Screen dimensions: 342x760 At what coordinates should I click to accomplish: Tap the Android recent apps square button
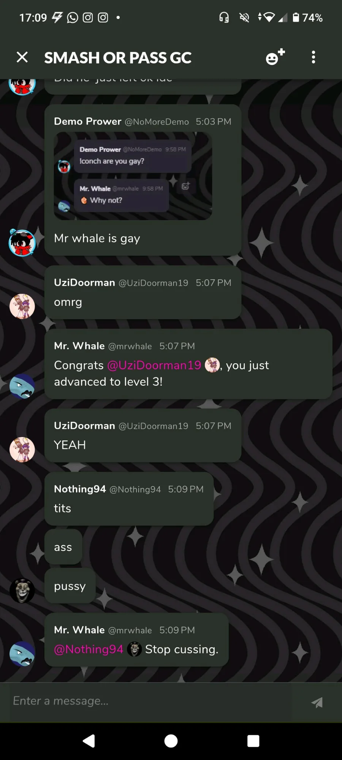click(253, 741)
